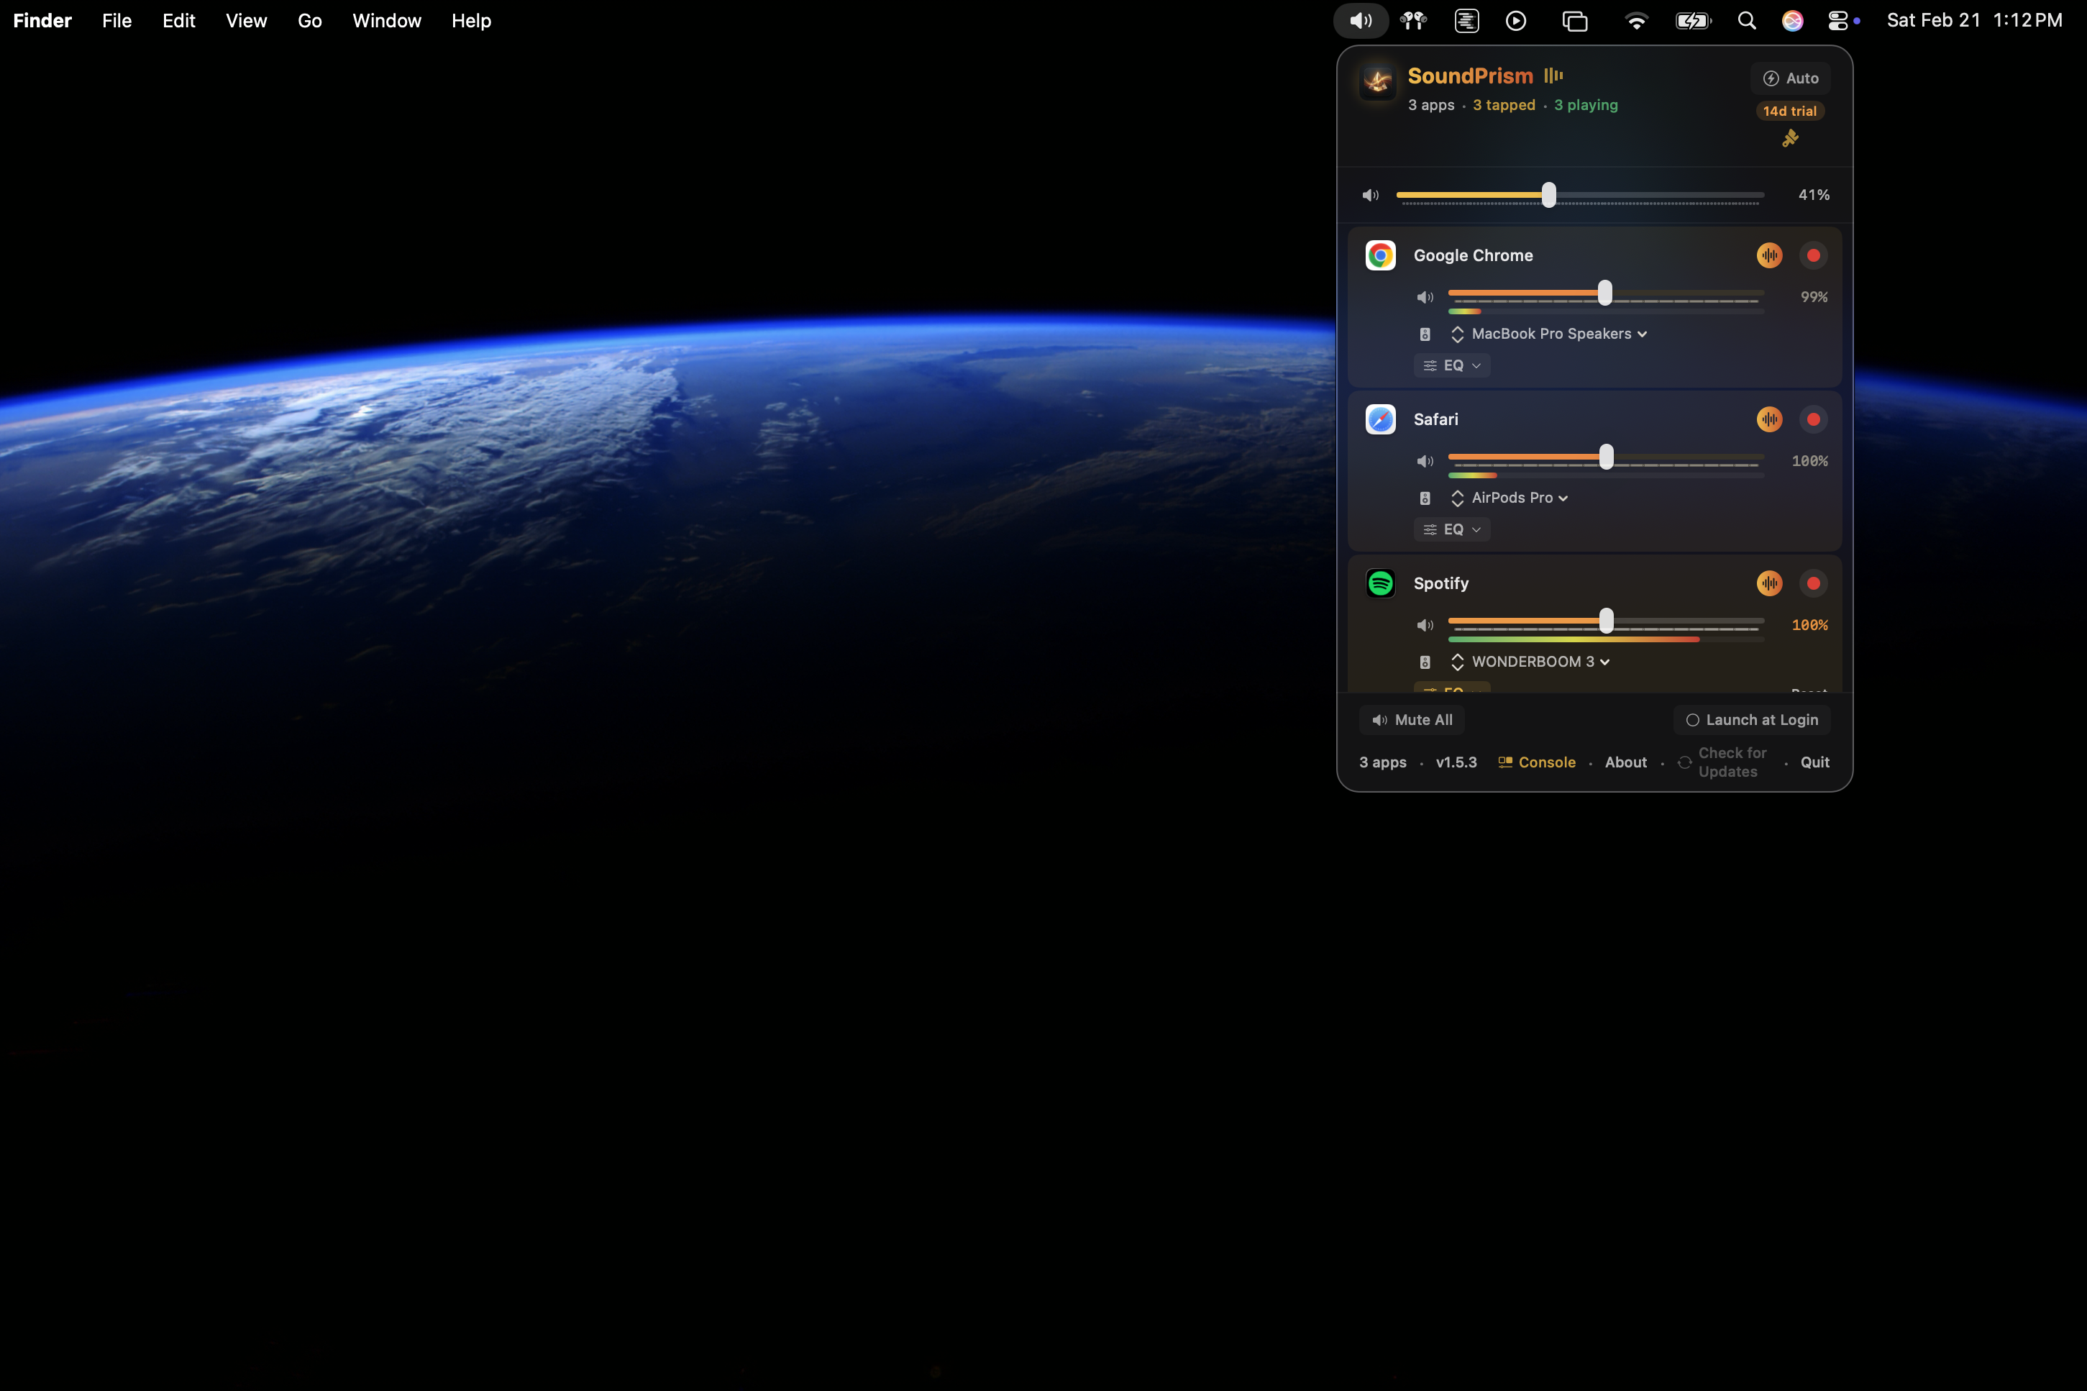
Task: Toggle Launch at Login
Action: [1752, 719]
